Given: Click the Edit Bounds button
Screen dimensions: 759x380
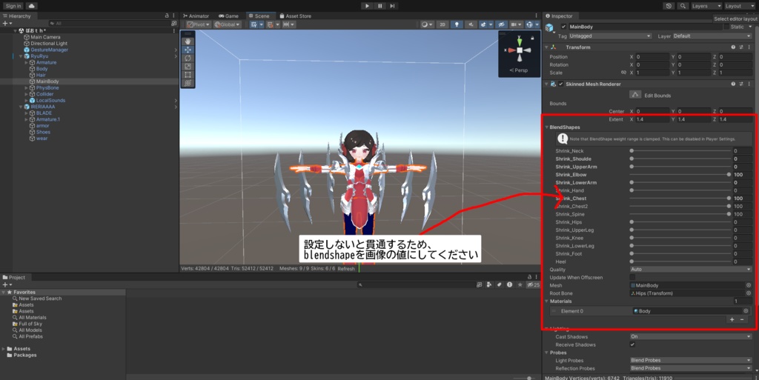Looking at the screenshot, I should [x=635, y=95].
